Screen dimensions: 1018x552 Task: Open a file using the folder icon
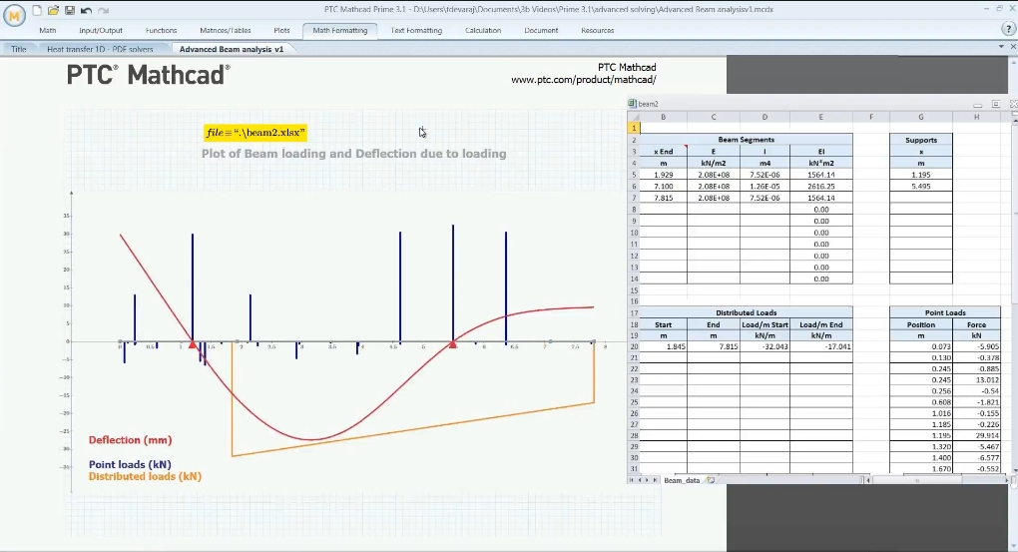(x=53, y=10)
